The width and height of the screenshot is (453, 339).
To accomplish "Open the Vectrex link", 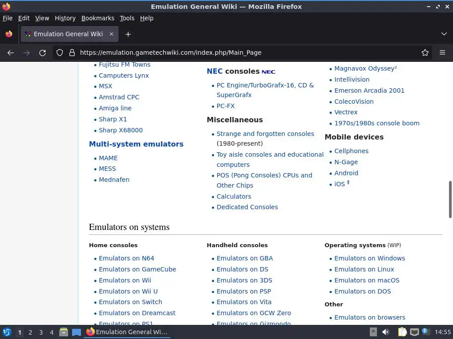I will 346,113.
